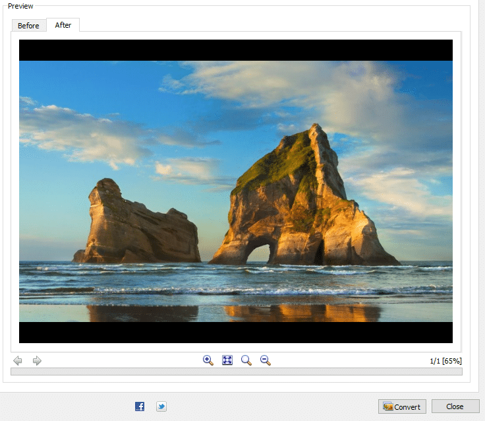This screenshot has width=485, height=421.
Task: Open the Facebook share icon
Action: point(140,406)
